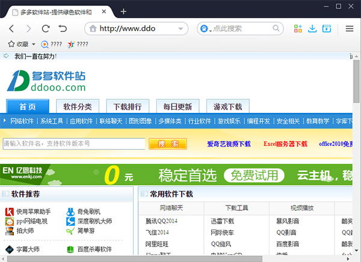Click the 百度杀毒软件 green shield icon
Screen dimensions: 361x262
(x=70, y=249)
